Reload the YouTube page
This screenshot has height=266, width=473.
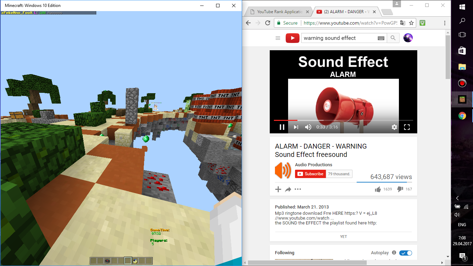(268, 23)
